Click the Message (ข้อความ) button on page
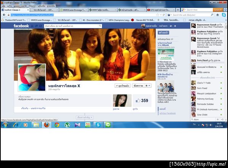This screenshot has height=168, width=228. [x=138, y=86]
